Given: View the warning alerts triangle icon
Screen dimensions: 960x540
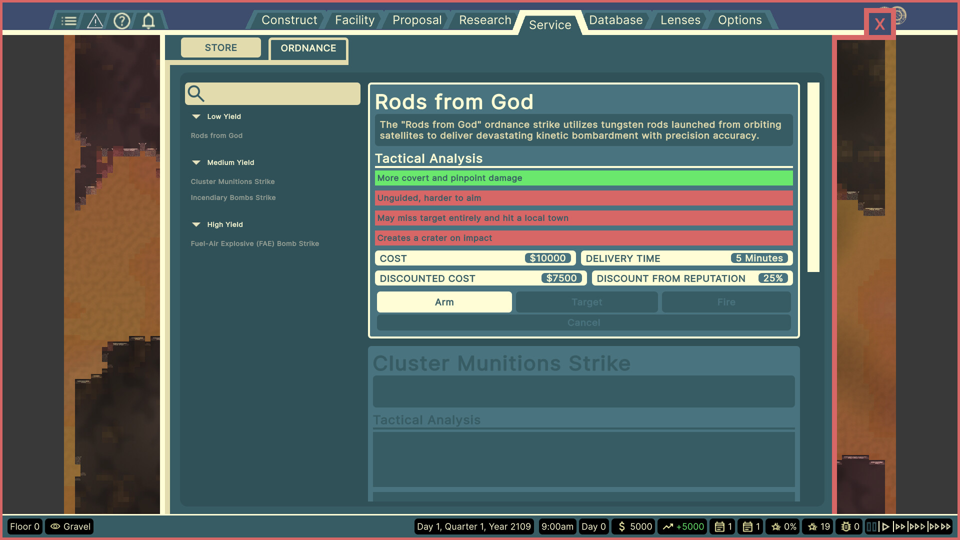Looking at the screenshot, I should (95, 20).
